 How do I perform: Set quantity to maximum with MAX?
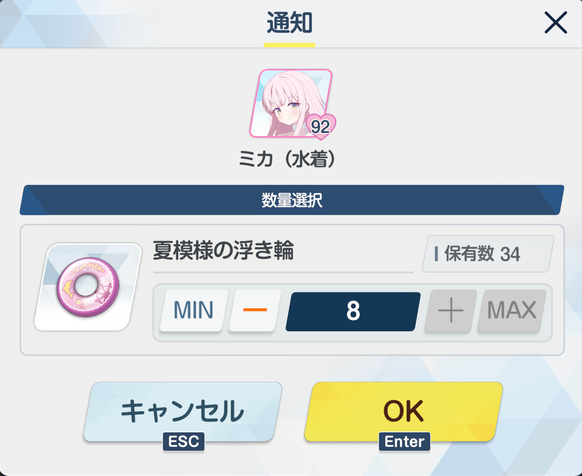[x=512, y=310]
